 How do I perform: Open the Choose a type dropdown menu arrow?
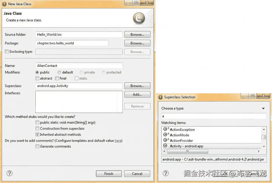263,108
